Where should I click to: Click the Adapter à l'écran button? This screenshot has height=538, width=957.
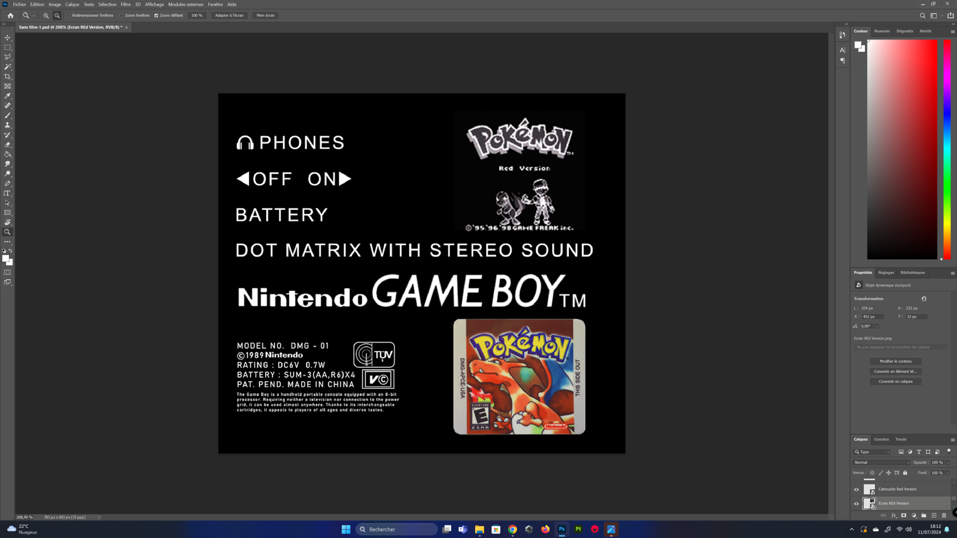[x=229, y=15]
